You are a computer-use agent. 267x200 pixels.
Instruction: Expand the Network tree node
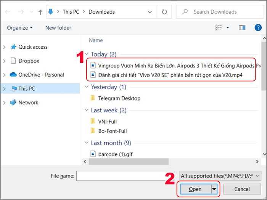coord(5,102)
